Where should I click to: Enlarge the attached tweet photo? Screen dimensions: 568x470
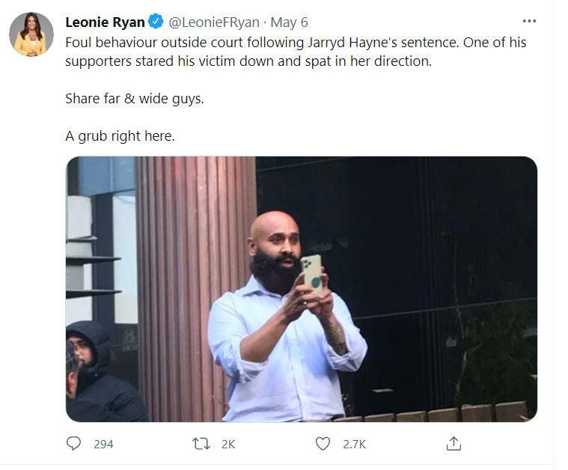[x=302, y=289]
